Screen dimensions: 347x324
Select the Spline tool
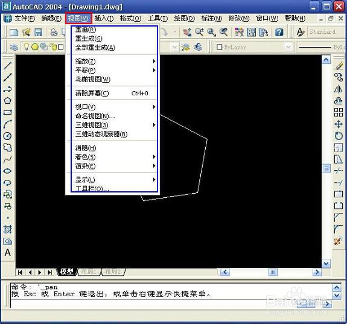7,159
